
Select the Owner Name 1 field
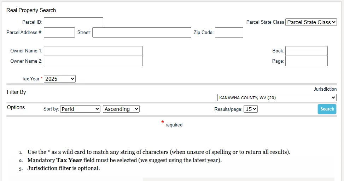coord(93,51)
